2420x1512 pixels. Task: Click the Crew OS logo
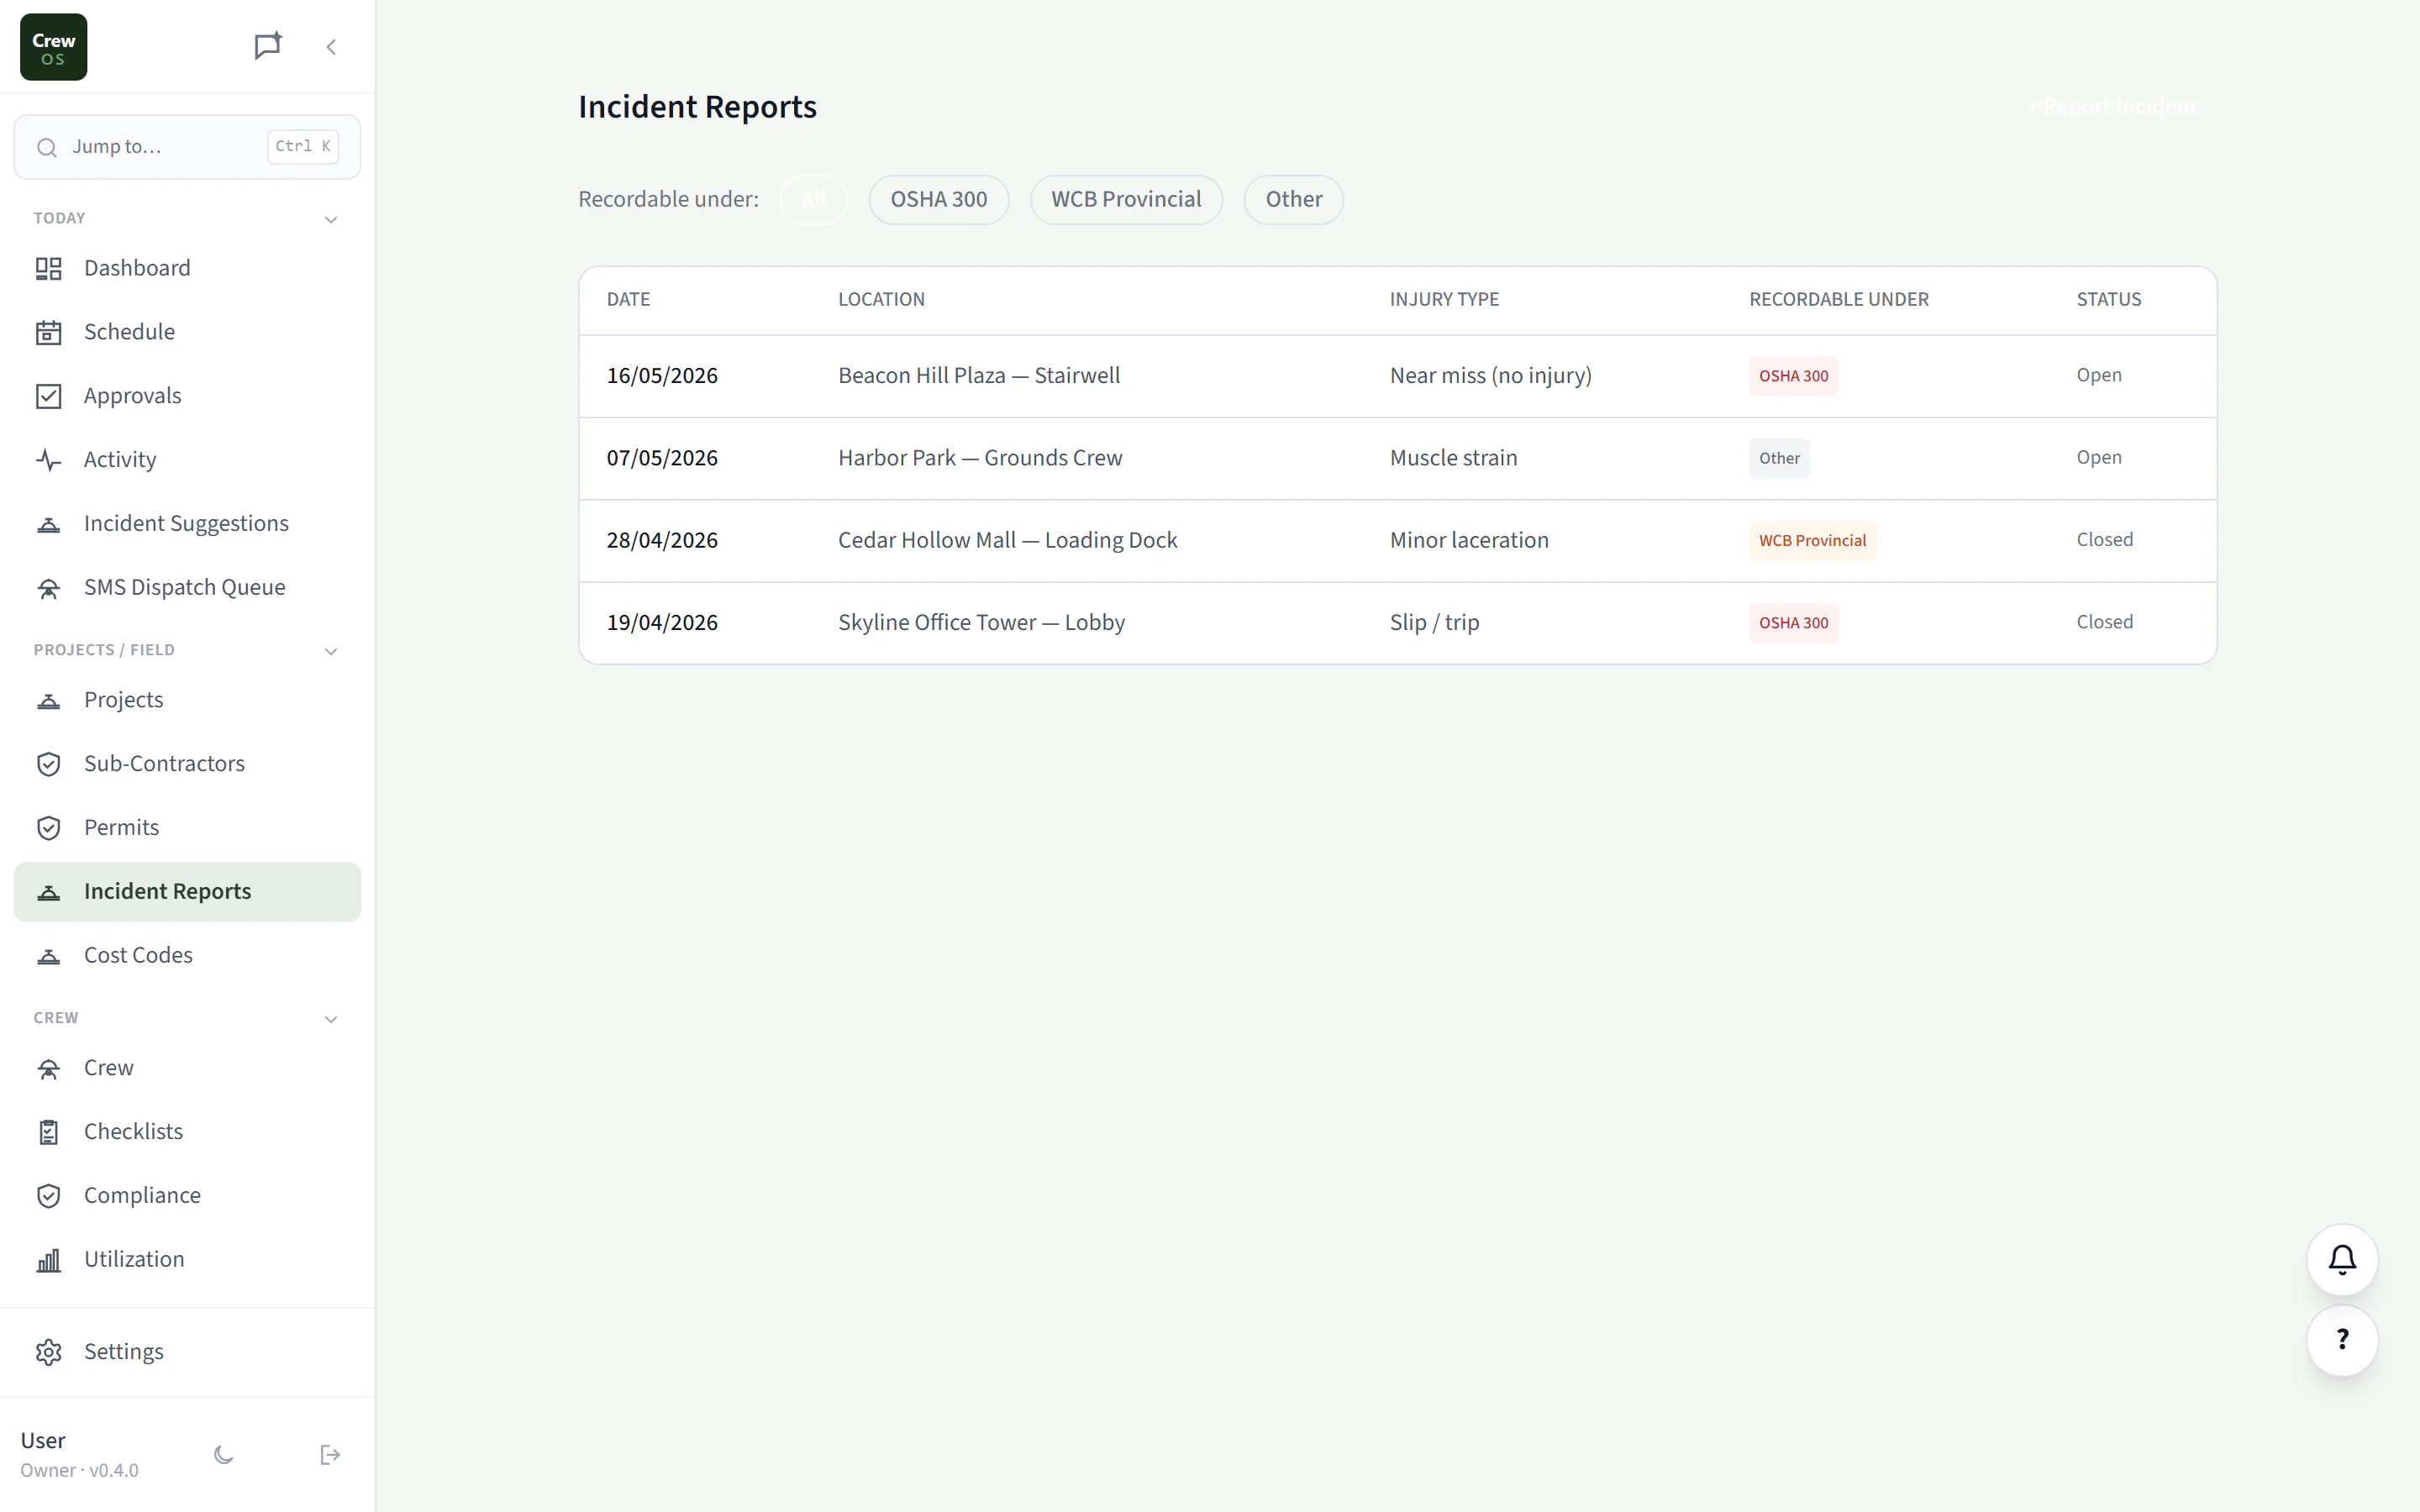(54, 47)
